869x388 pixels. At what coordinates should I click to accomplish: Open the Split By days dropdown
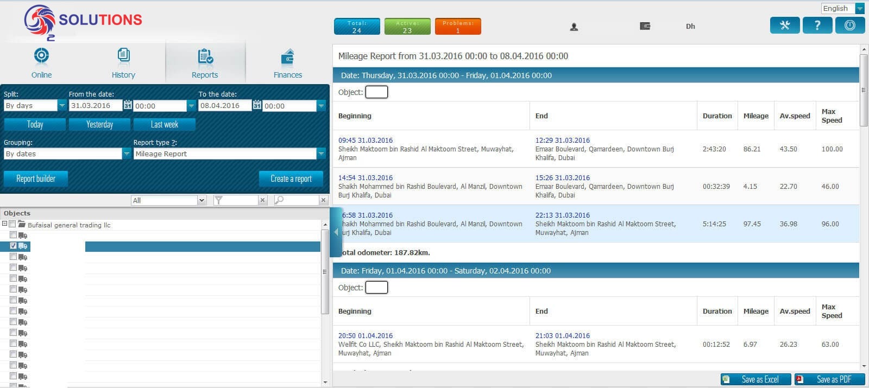tap(62, 106)
